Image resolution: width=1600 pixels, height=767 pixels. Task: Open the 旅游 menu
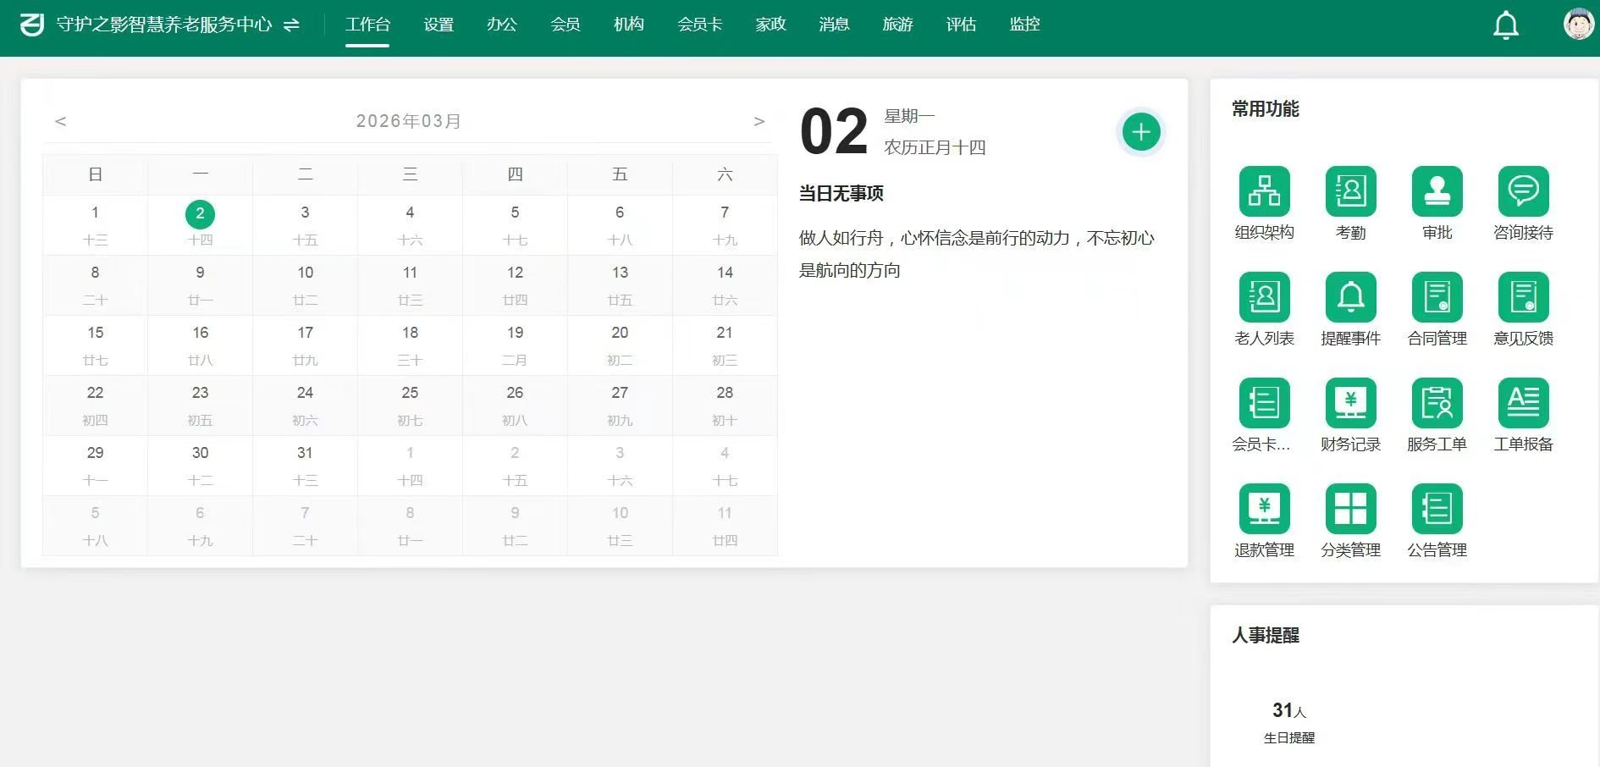pos(898,25)
